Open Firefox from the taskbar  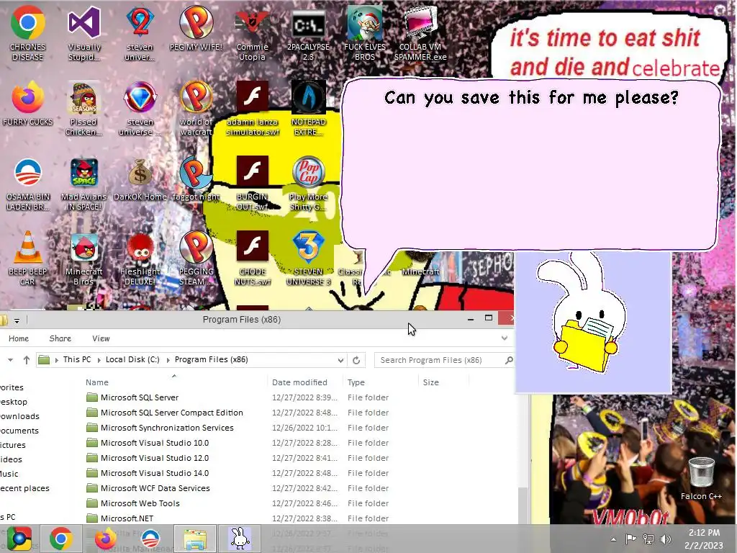(105, 539)
